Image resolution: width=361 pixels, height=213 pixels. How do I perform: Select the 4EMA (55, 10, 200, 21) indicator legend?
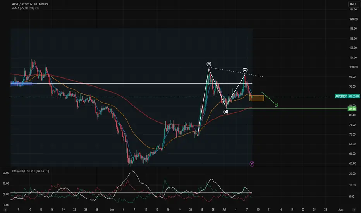tap(25, 8)
